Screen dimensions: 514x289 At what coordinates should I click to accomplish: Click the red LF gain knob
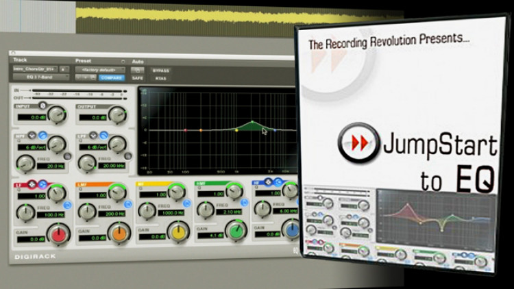tap(59, 234)
